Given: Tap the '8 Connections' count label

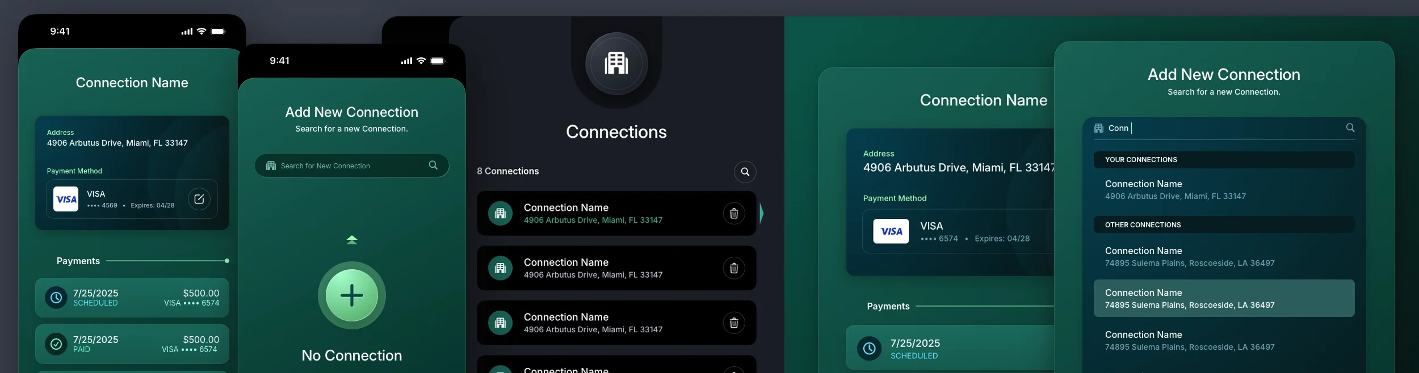Looking at the screenshot, I should (x=508, y=171).
